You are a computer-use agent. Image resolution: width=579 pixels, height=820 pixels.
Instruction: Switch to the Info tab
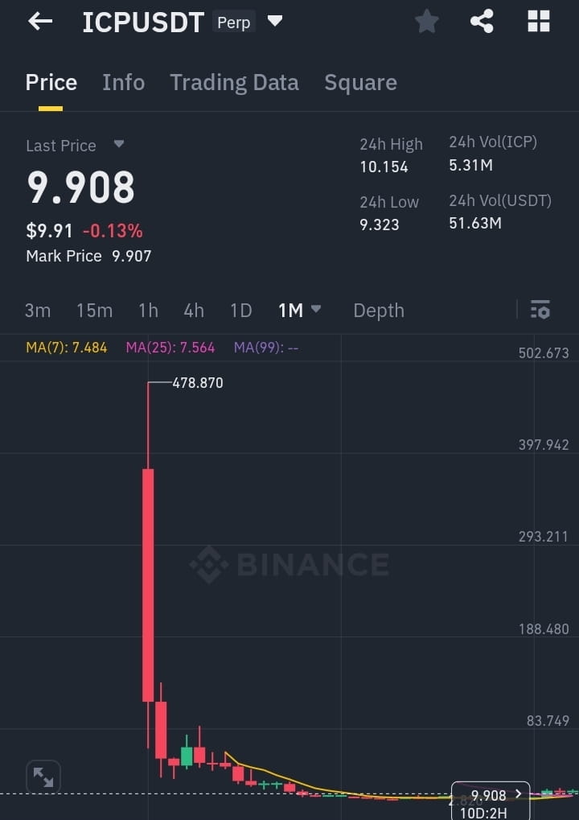pos(123,83)
